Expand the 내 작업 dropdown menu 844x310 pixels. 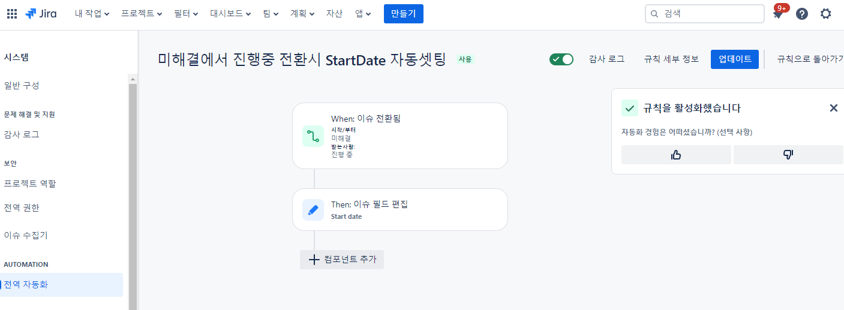click(x=92, y=14)
